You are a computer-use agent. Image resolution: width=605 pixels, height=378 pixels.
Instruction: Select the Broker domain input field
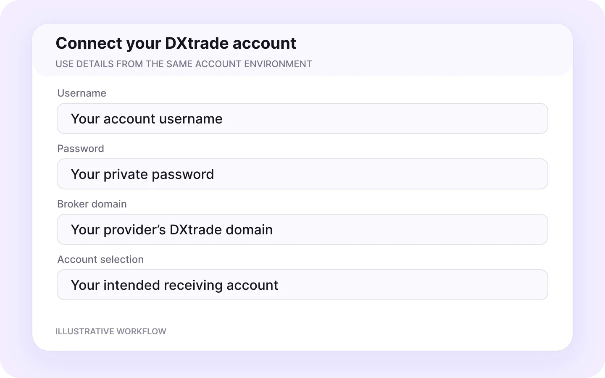coord(302,229)
